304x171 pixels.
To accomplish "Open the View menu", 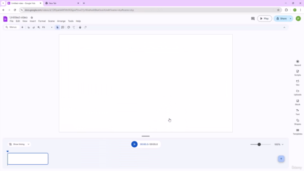I will tap(25, 21).
